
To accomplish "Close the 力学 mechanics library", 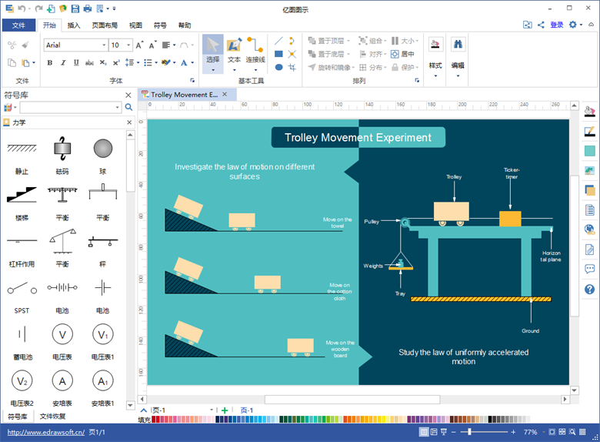I will (129, 122).
